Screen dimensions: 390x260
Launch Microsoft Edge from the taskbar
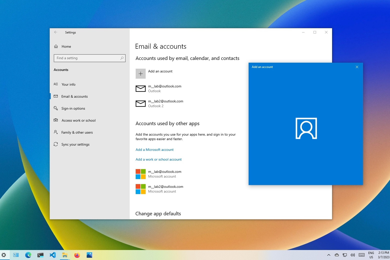(x=28, y=255)
